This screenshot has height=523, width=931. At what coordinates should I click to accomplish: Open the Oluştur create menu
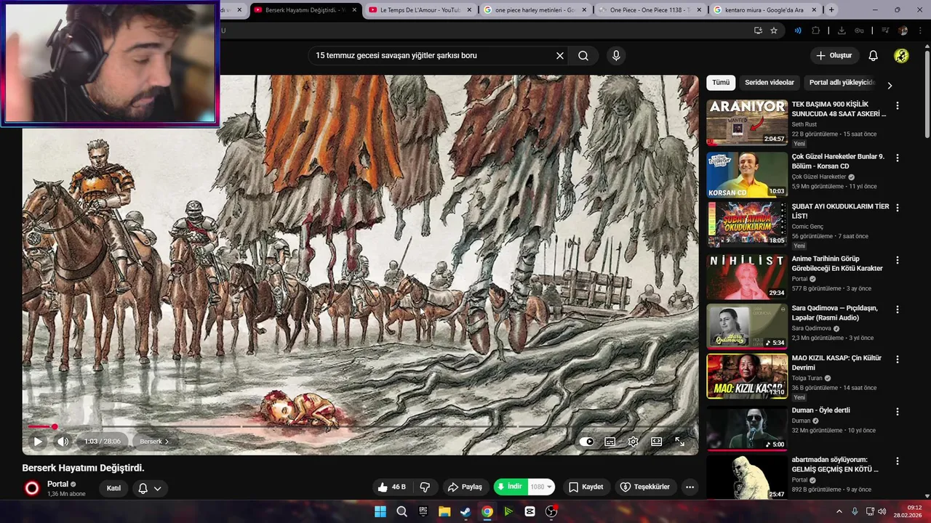[x=834, y=55]
